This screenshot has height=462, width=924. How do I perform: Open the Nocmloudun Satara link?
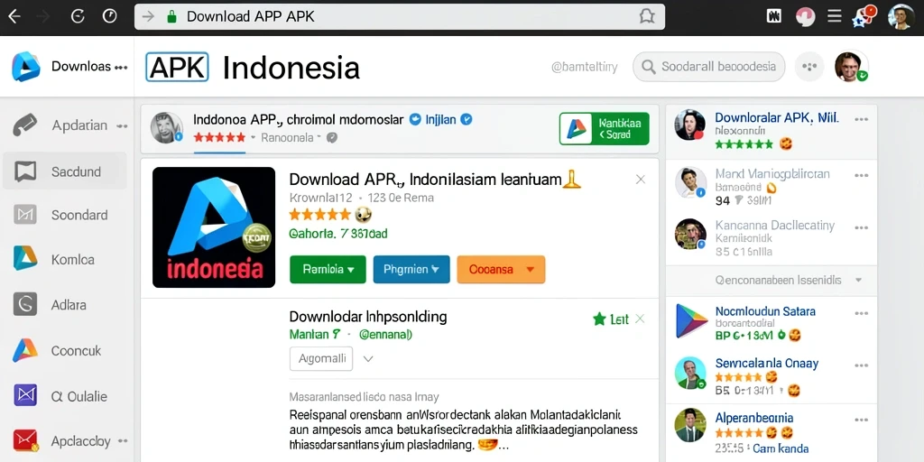(765, 311)
